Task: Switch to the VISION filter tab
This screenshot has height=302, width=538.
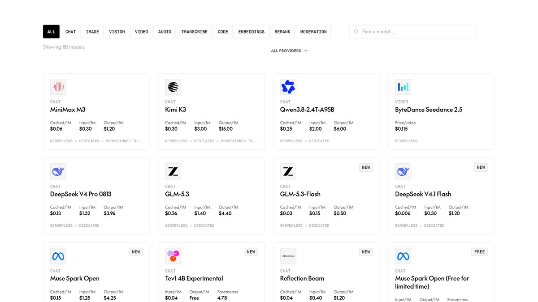Action: 117,32
